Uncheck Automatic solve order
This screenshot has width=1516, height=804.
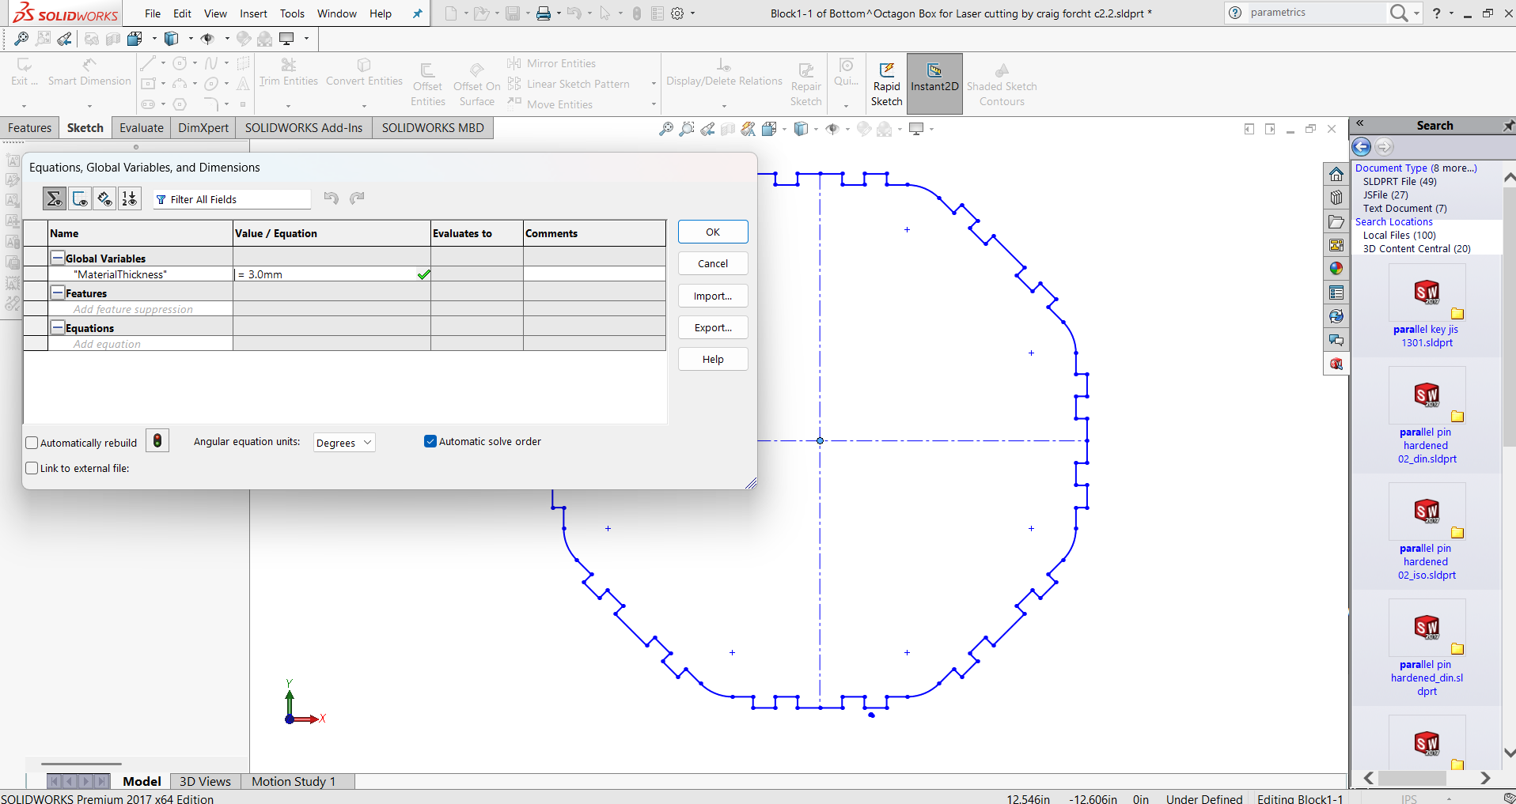430,441
